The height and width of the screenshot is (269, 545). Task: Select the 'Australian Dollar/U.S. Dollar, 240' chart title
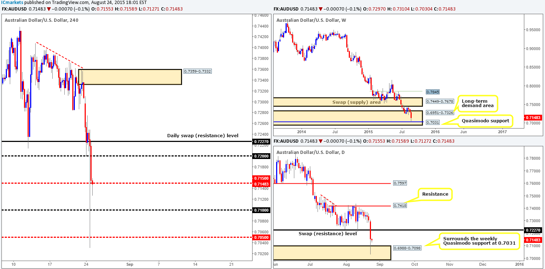click(x=41, y=20)
